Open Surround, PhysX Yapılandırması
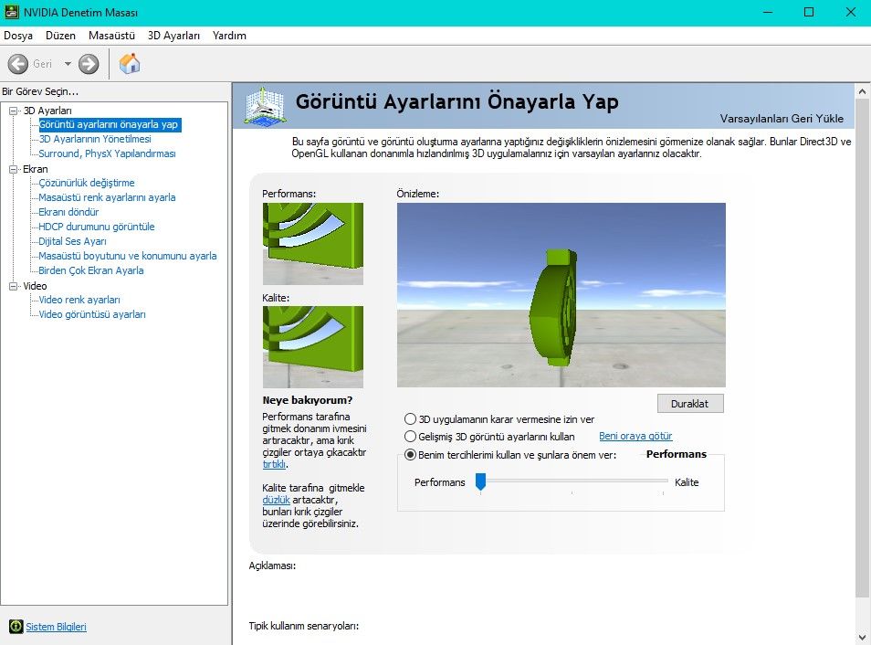 tap(107, 153)
